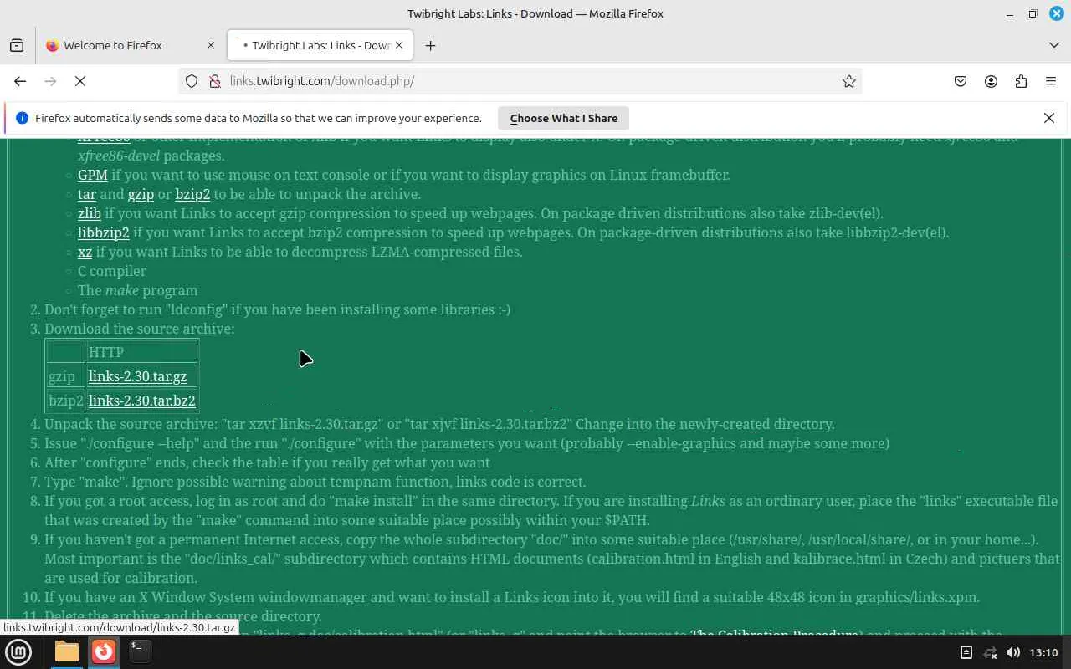The image size is (1071, 669).
Task: Click the tracking protection shield icon
Action: coord(192,81)
